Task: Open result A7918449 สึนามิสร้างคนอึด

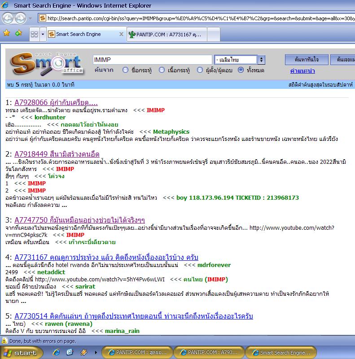Action: (57, 154)
